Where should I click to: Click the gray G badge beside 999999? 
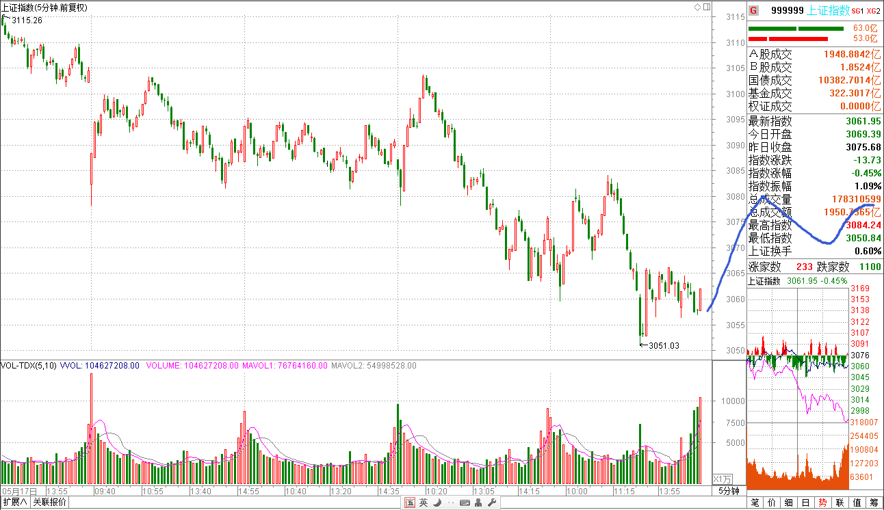(753, 10)
